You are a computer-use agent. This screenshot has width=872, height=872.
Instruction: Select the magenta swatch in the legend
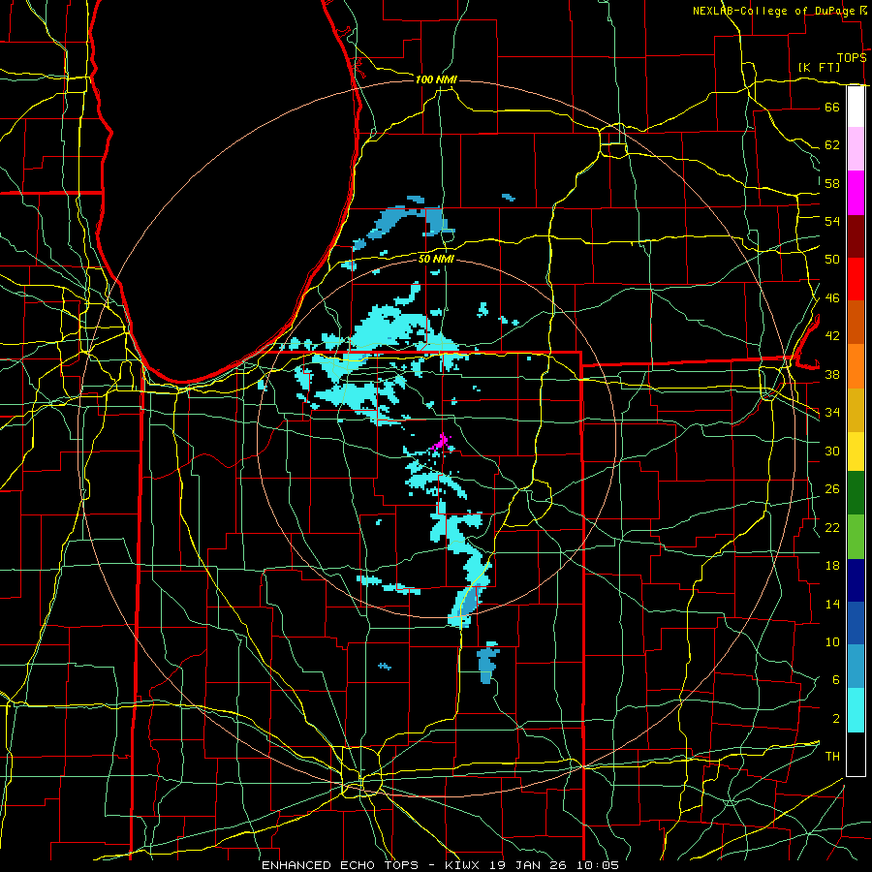856,193
